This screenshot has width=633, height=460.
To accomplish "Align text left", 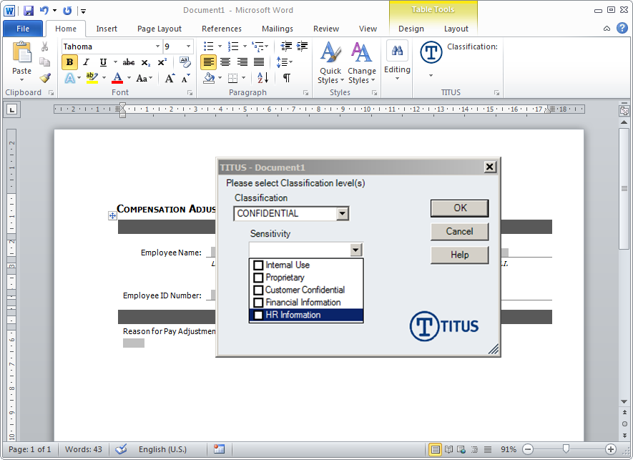I will (x=208, y=62).
